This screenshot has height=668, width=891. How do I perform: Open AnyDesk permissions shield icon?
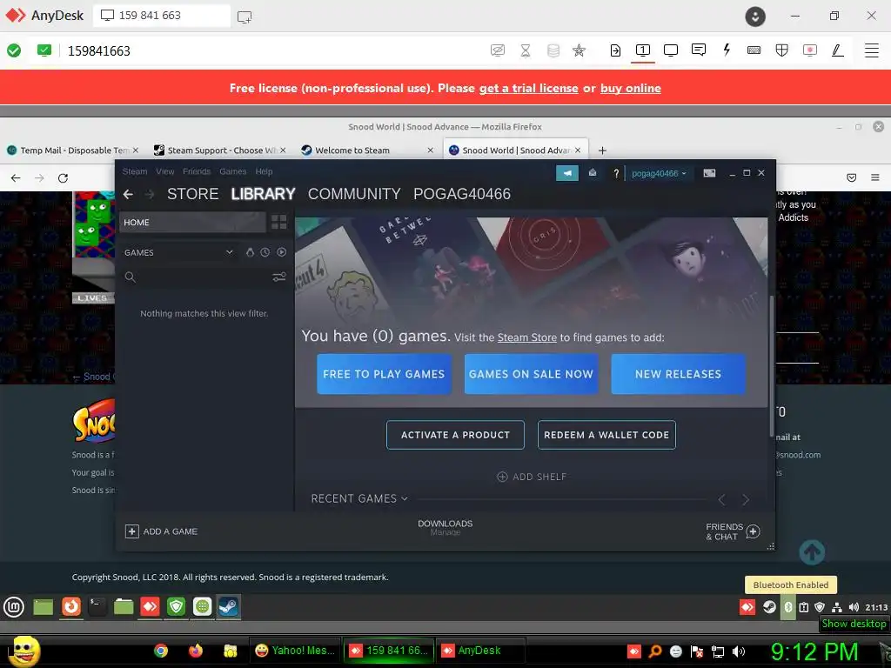point(782,50)
